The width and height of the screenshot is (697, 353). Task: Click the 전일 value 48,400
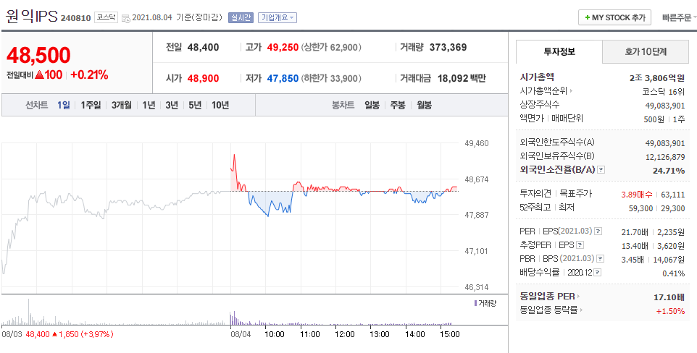click(203, 47)
